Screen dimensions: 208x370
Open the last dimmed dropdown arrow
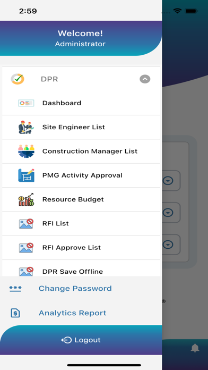(x=168, y=245)
